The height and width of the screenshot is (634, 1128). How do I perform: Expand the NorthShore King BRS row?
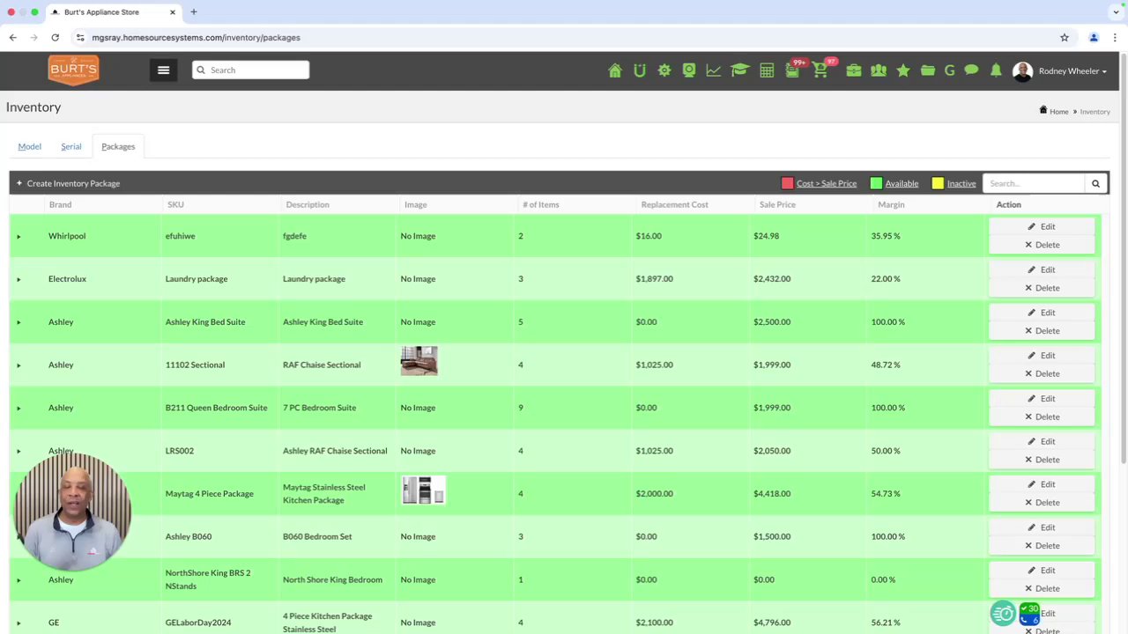click(19, 580)
